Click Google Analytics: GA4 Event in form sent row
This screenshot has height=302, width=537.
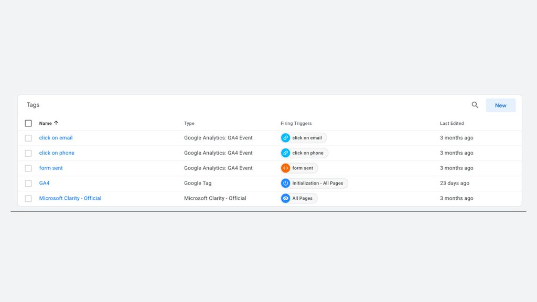tap(218, 168)
